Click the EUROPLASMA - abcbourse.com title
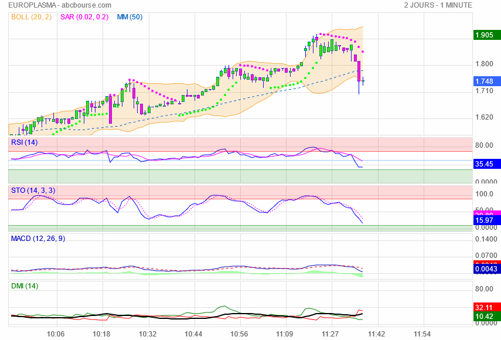501x340 pixels. pyautogui.click(x=60, y=5)
